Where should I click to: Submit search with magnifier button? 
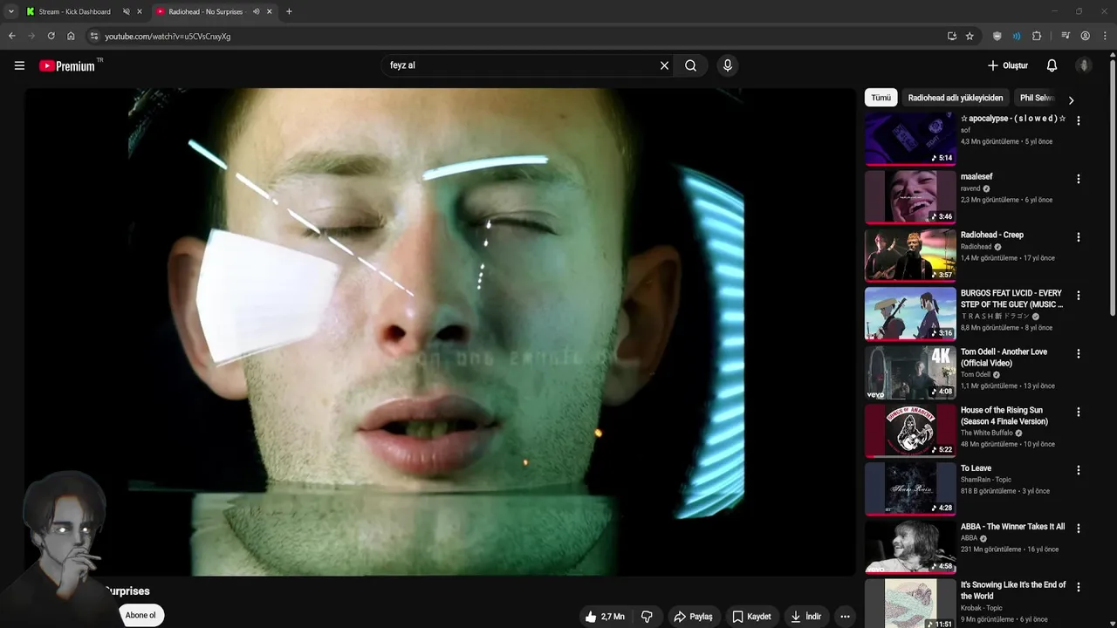[690, 65]
